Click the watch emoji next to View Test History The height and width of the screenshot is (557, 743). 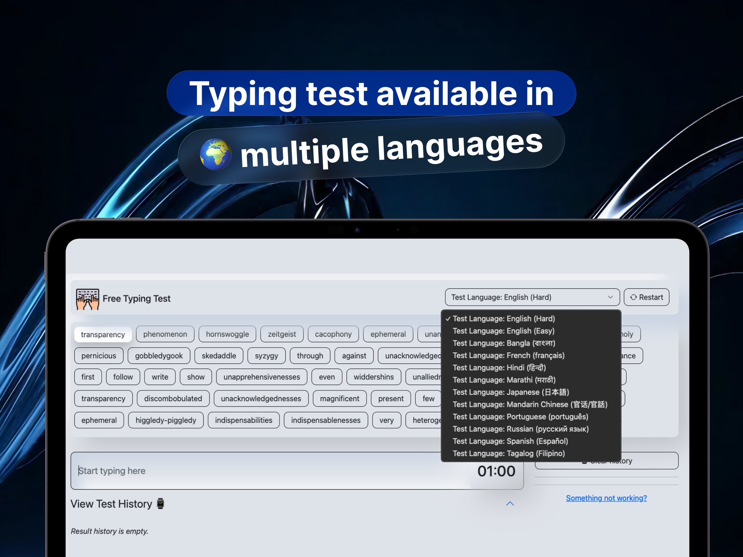tap(160, 504)
